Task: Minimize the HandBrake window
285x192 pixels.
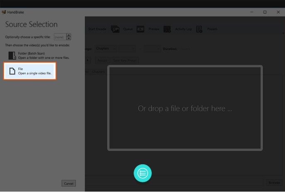Action: [x=252, y=12]
